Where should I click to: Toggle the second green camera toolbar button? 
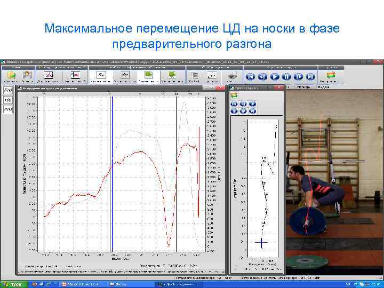pyautogui.click(x=172, y=76)
